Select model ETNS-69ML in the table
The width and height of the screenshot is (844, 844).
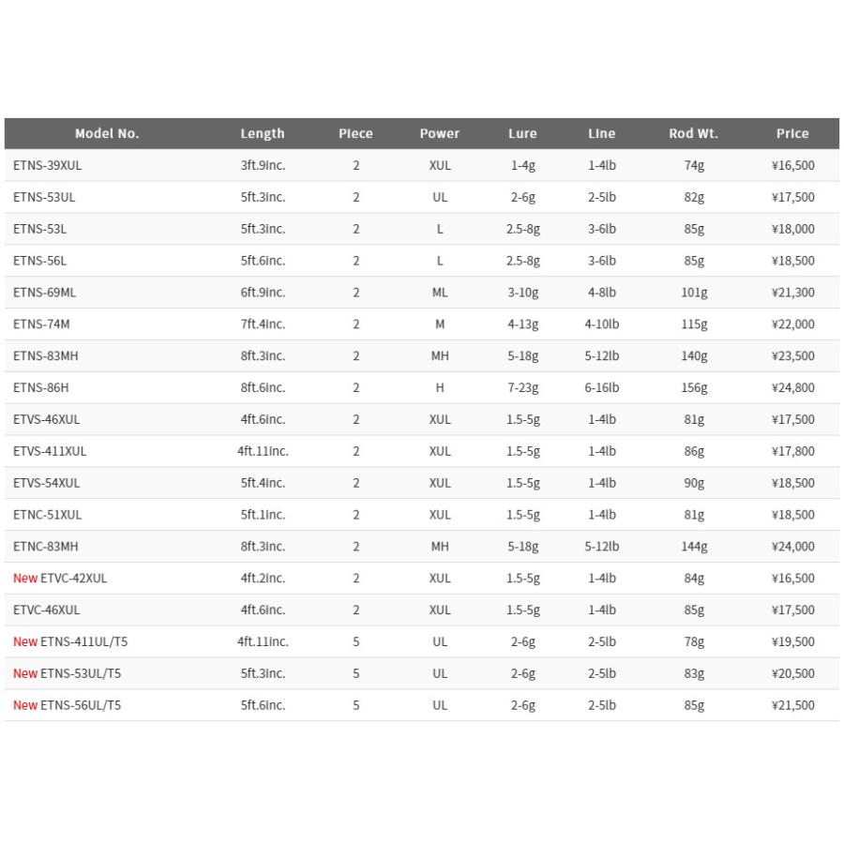click(45, 293)
